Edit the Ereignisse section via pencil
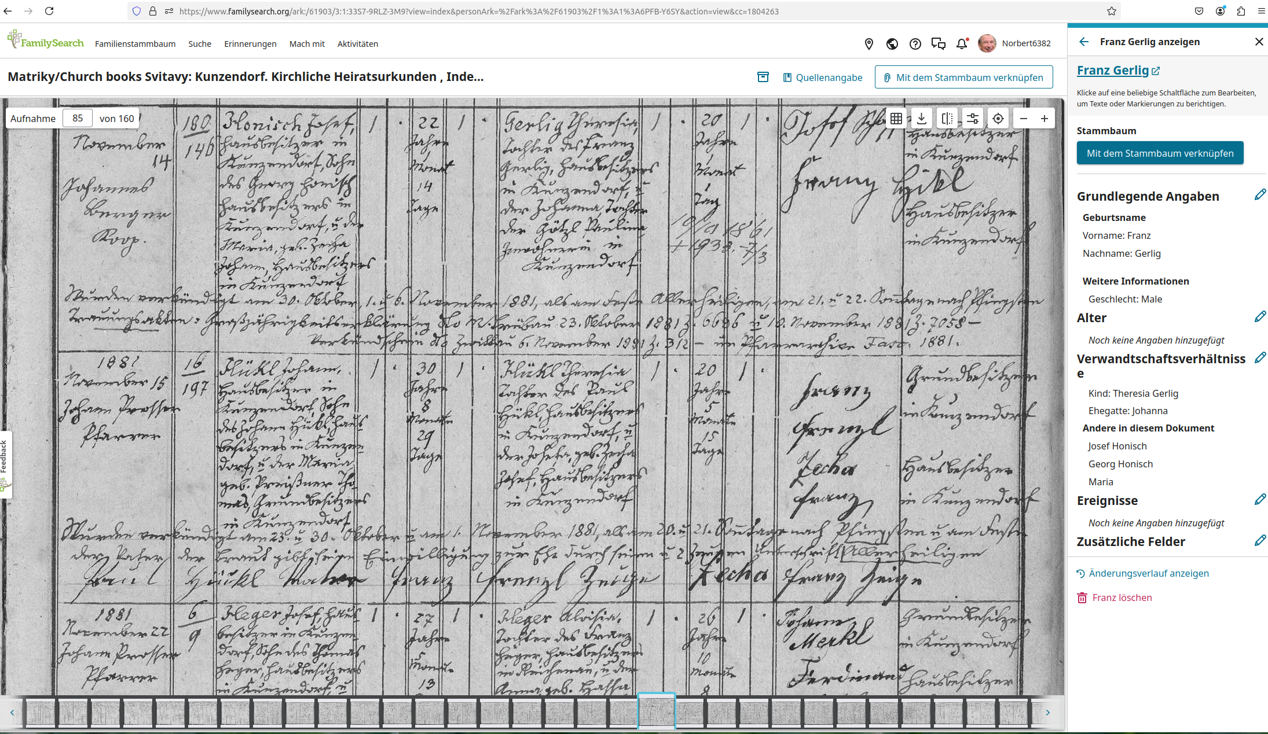This screenshot has width=1268, height=734. (1260, 499)
